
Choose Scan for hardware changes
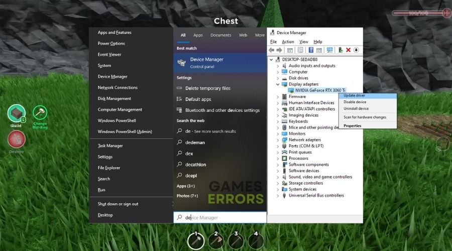click(x=368, y=117)
